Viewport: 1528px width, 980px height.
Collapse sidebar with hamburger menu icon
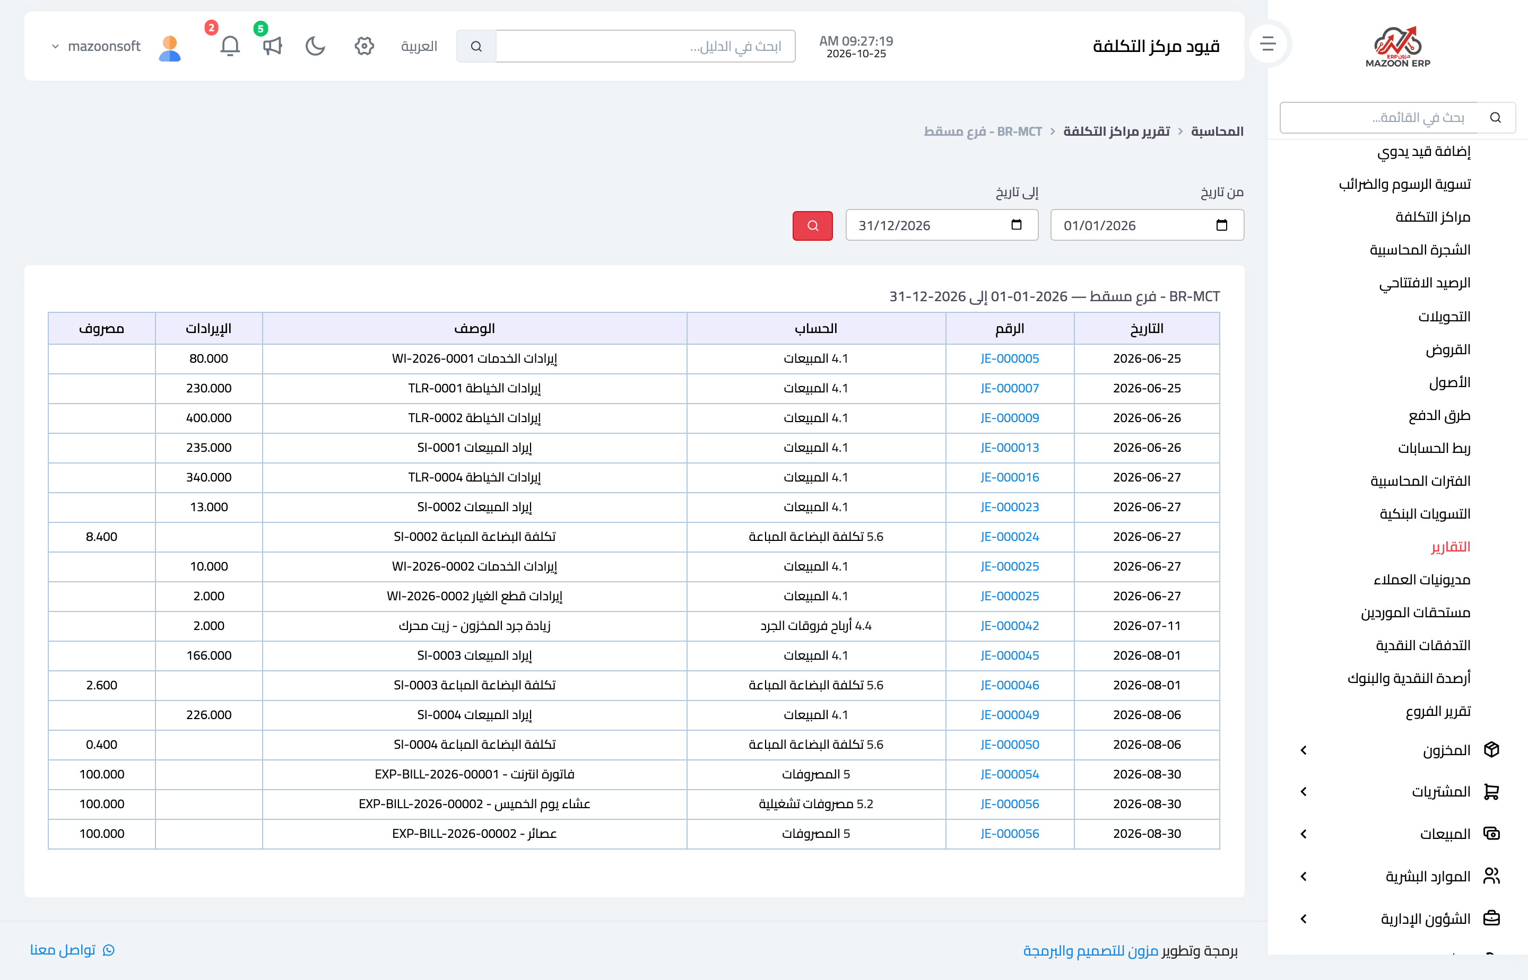(x=1268, y=44)
